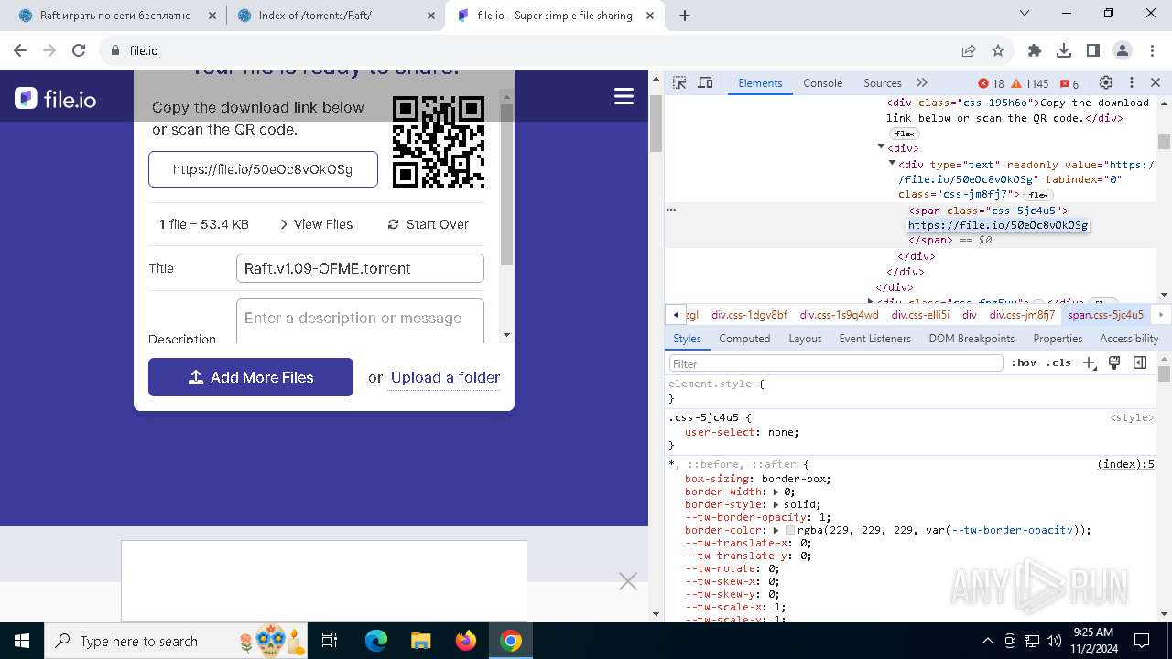Open Firefox from the Windows taskbar
Image resolution: width=1172 pixels, height=659 pixels.
[466, 641]
